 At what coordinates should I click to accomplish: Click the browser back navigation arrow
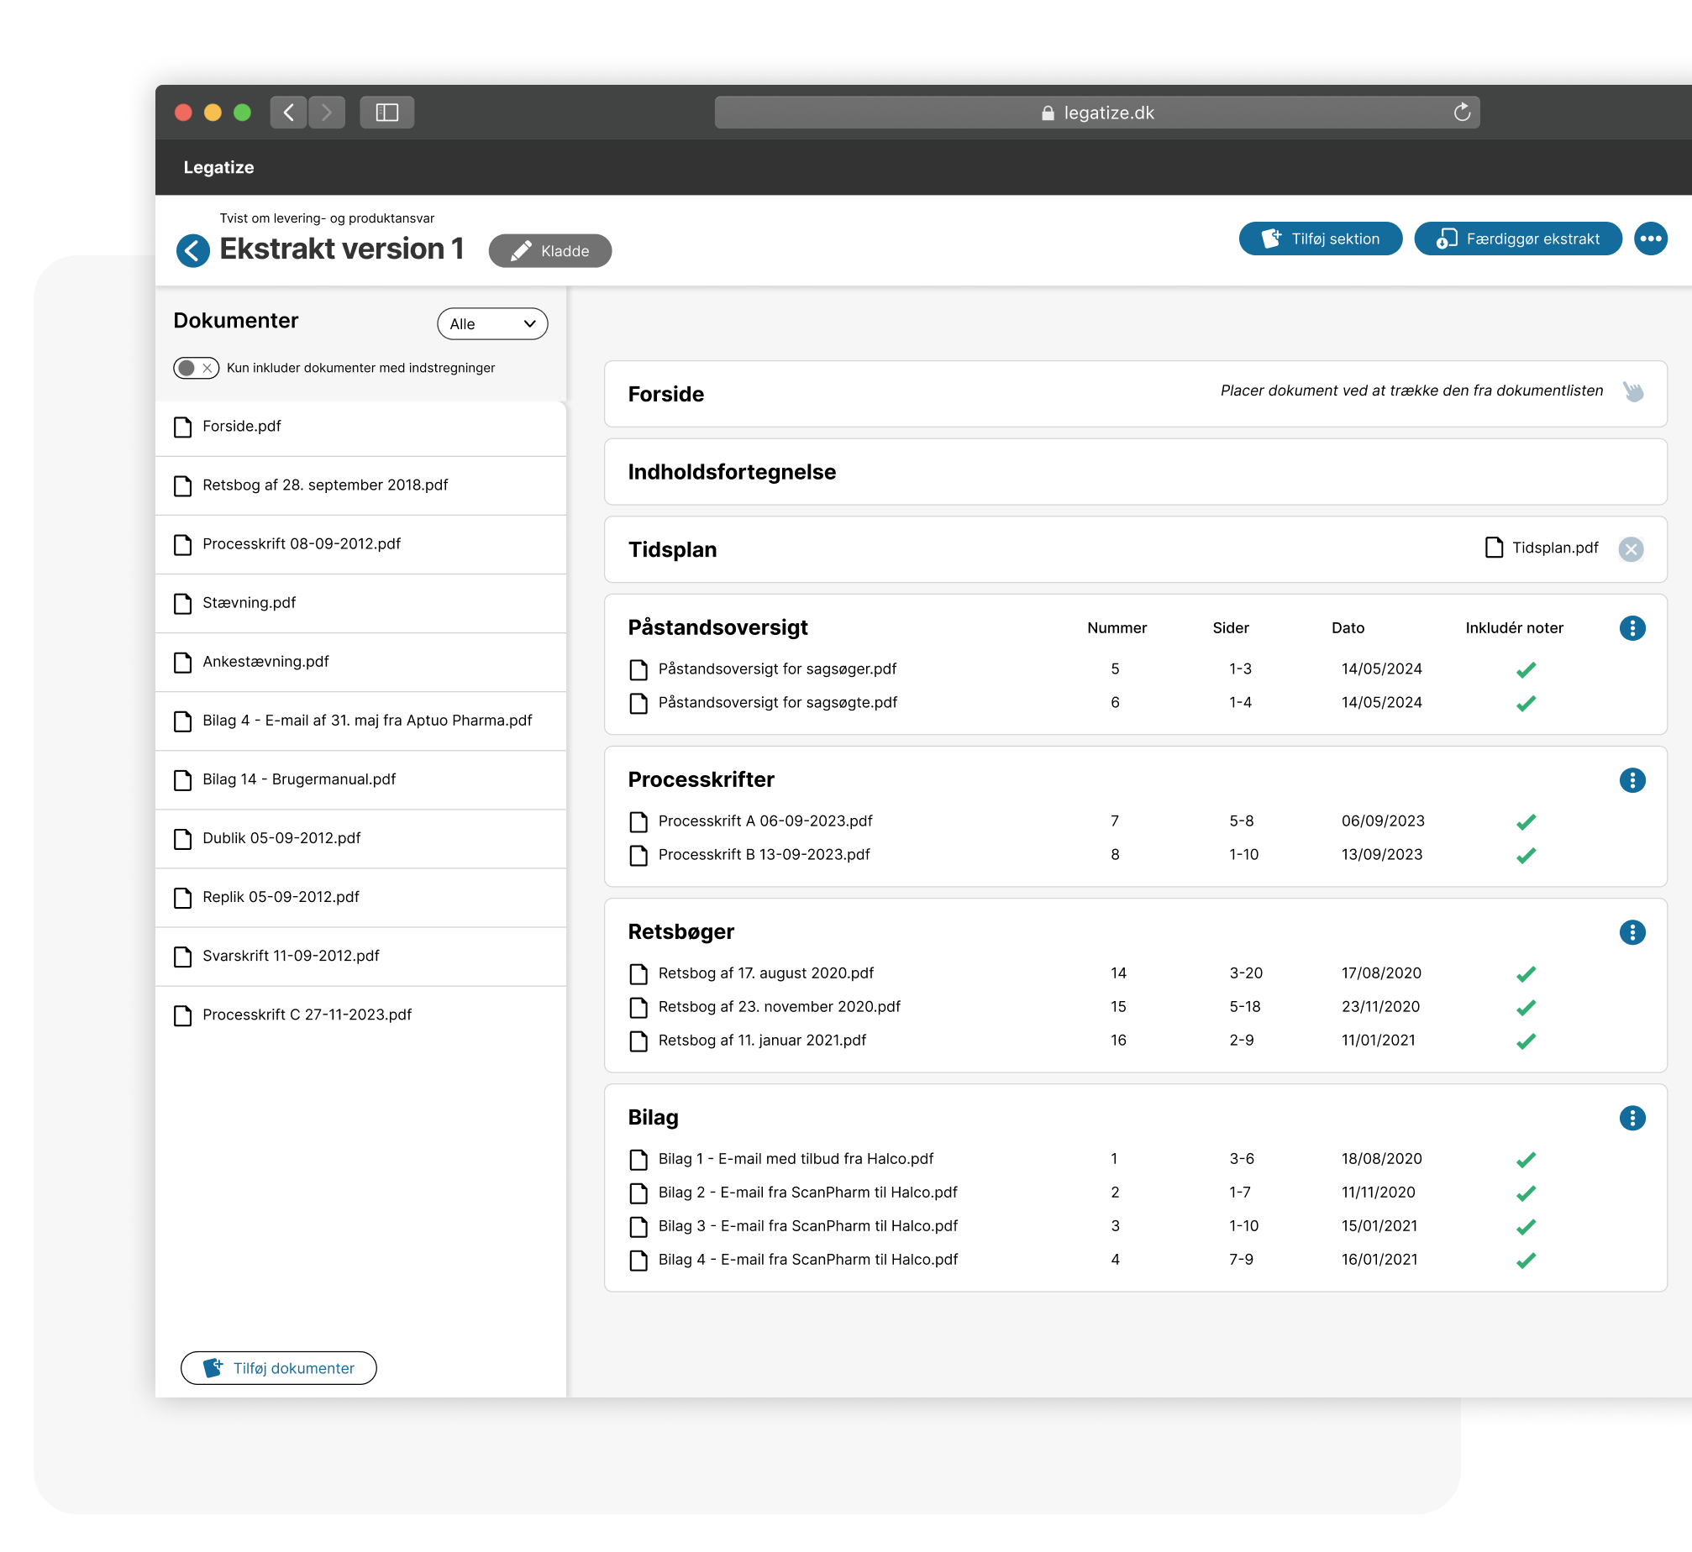pos(288,113)
